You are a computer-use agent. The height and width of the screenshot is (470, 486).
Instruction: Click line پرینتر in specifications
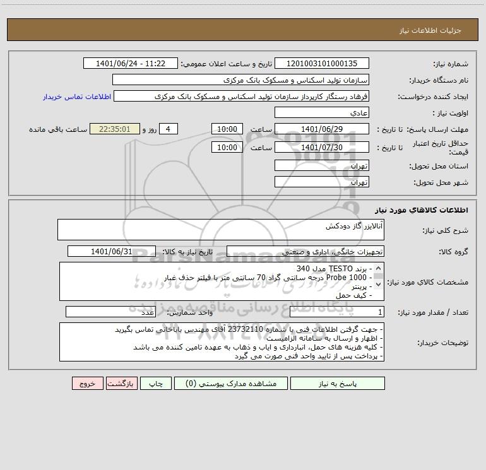(362, 286)
